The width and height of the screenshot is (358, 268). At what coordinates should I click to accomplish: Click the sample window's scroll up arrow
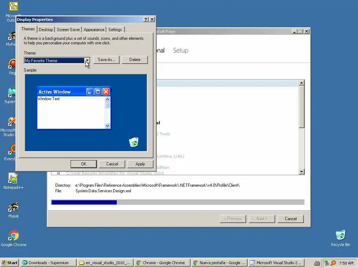(107, 99)
